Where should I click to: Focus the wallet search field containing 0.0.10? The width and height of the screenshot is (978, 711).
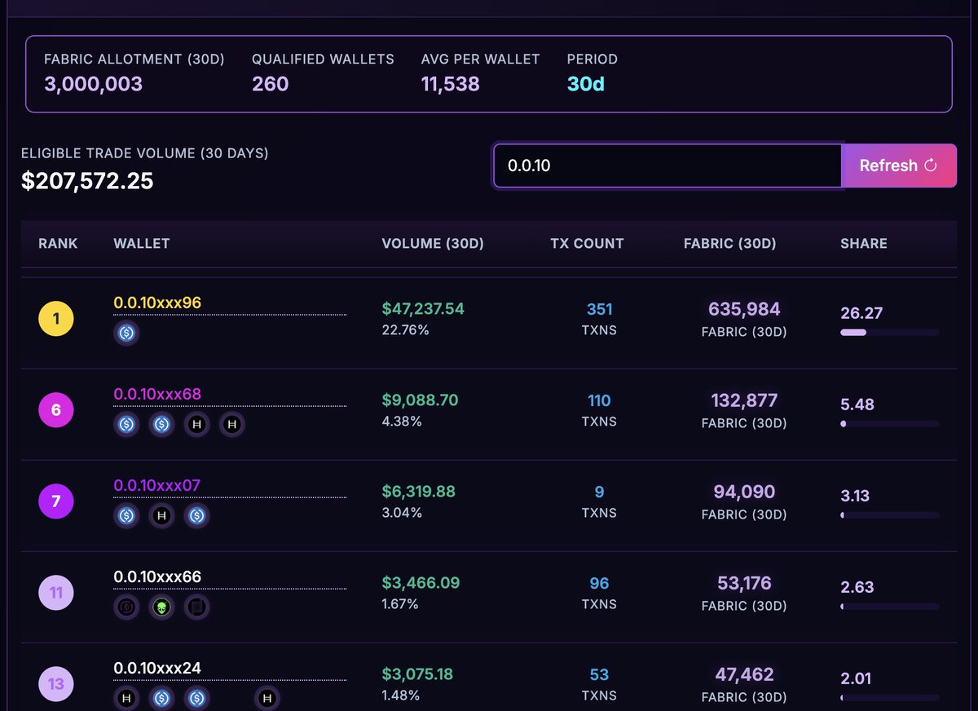(667, 166)
